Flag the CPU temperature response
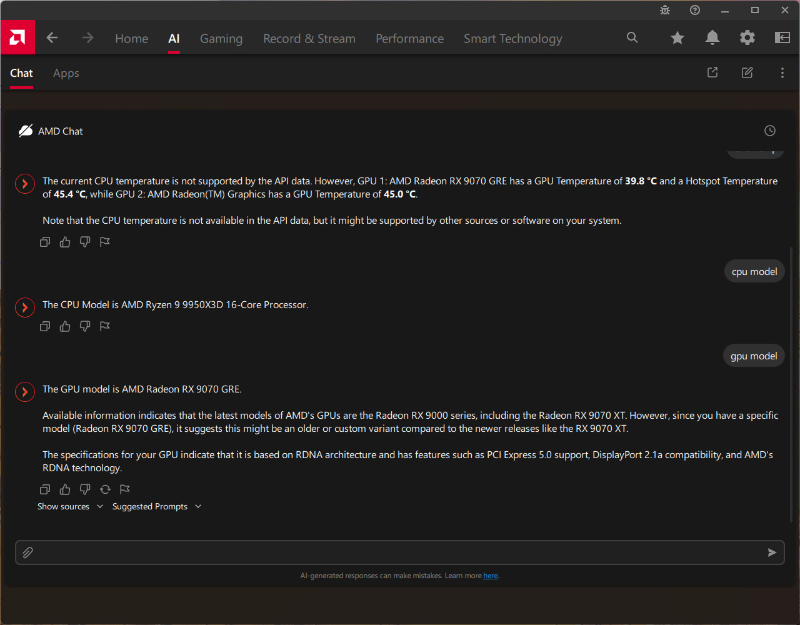Image resolution: width=800 pixels, height=625 pixels. coord(105,242)
